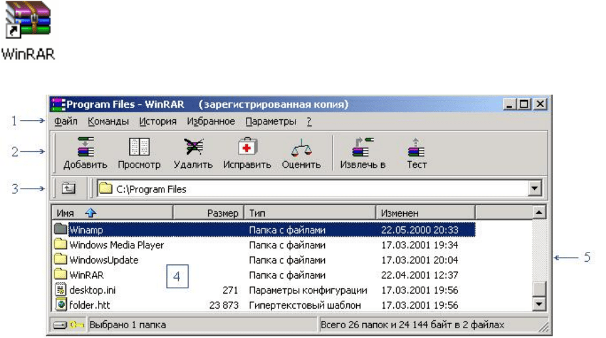Click the file list scrollbar thumb

coord(539,288)
